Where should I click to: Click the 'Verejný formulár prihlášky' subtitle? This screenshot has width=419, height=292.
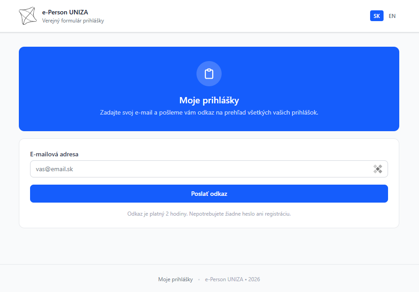pos(73,21)
